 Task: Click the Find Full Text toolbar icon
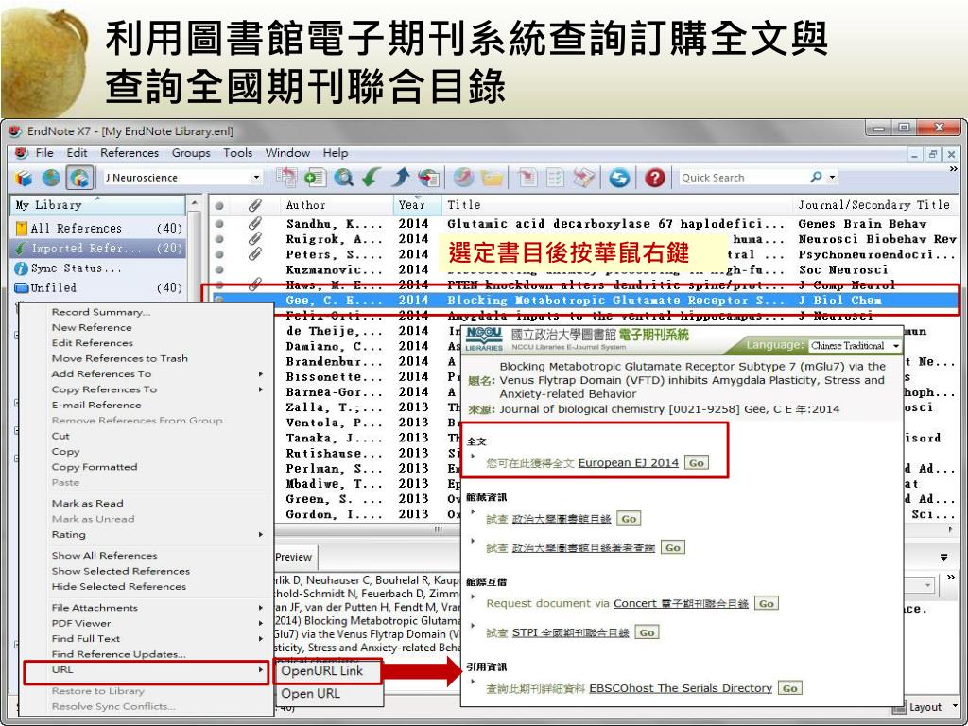pyautogui.click(x=428, y=178)
